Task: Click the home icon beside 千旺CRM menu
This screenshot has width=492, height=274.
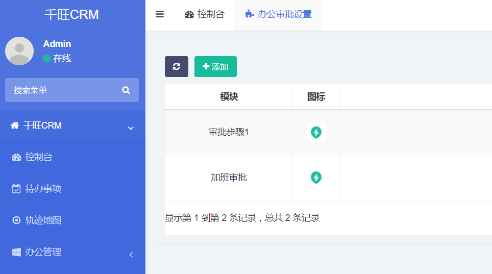Action: pos(14,126)
